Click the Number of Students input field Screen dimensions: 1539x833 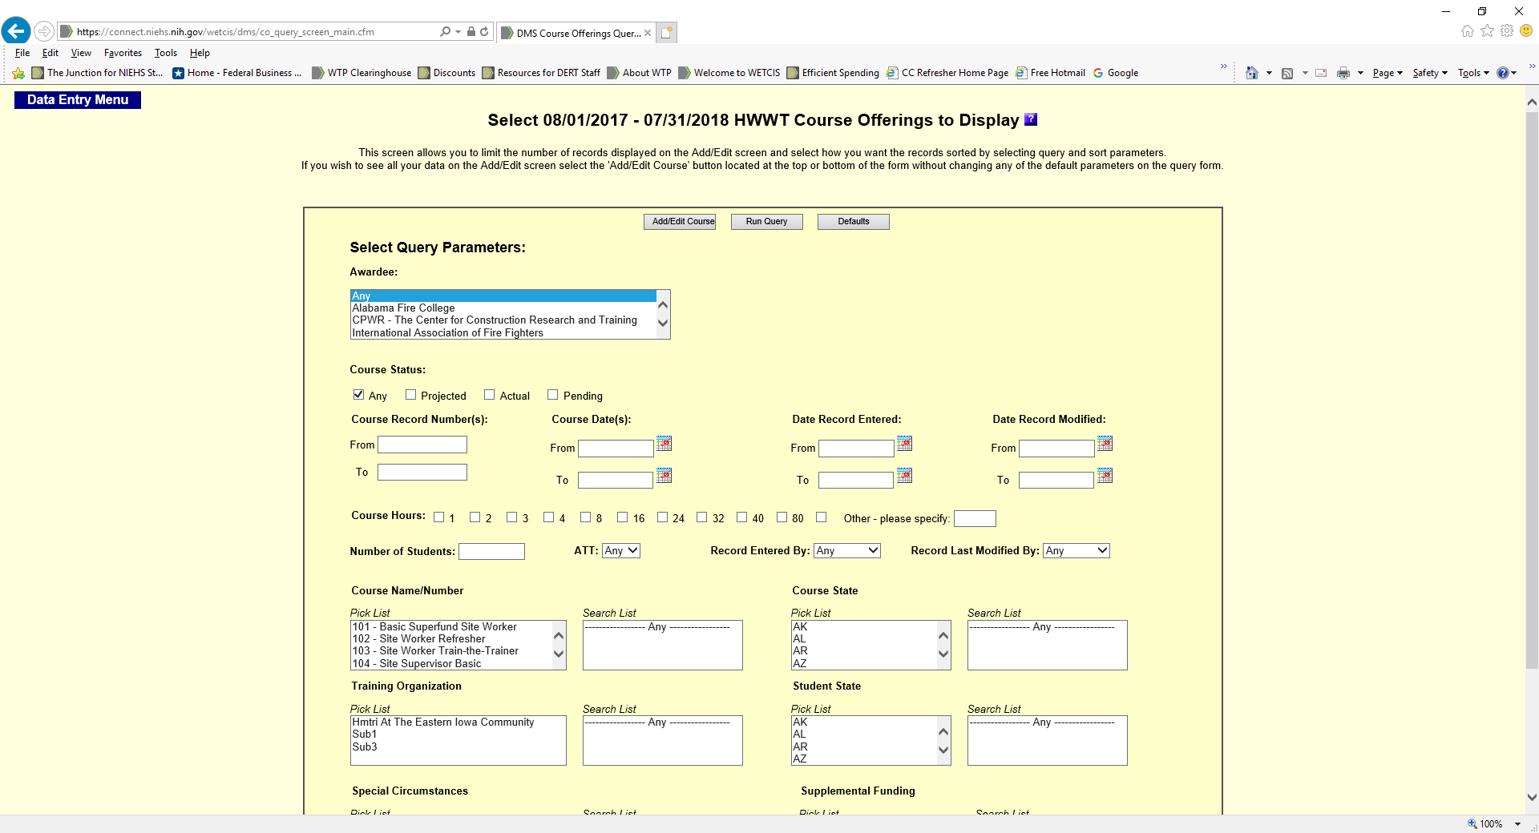491,552
